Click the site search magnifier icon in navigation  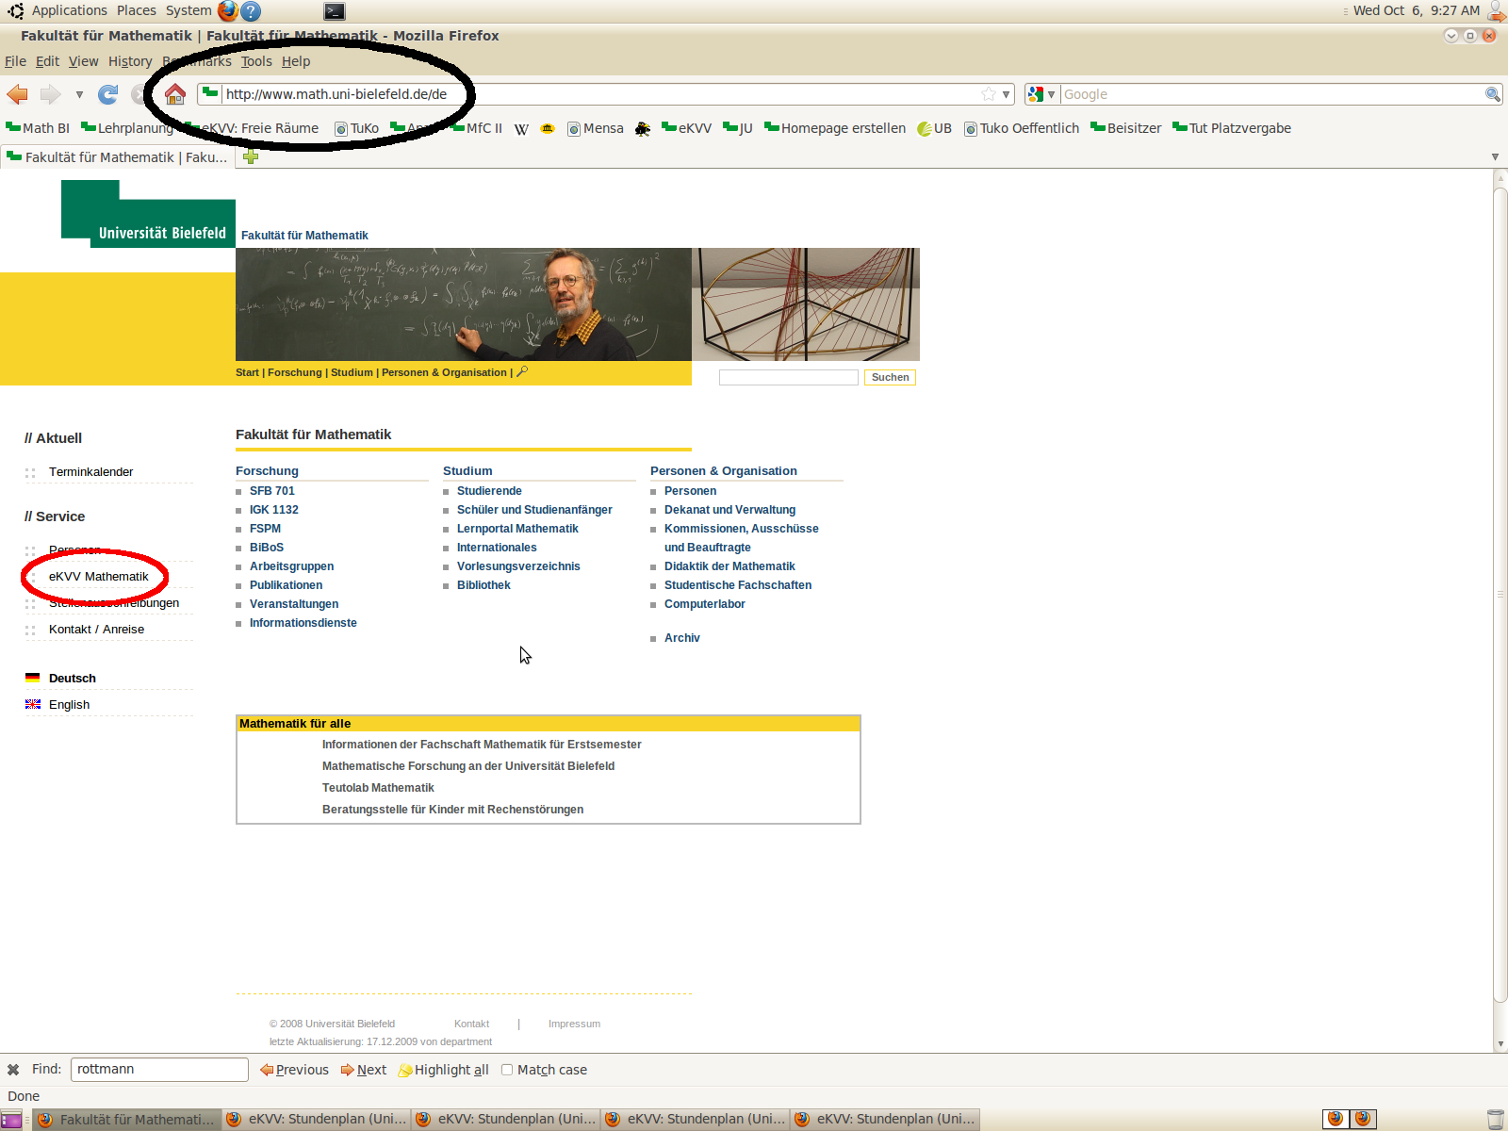pyautogui.click(x=522, y=372)
